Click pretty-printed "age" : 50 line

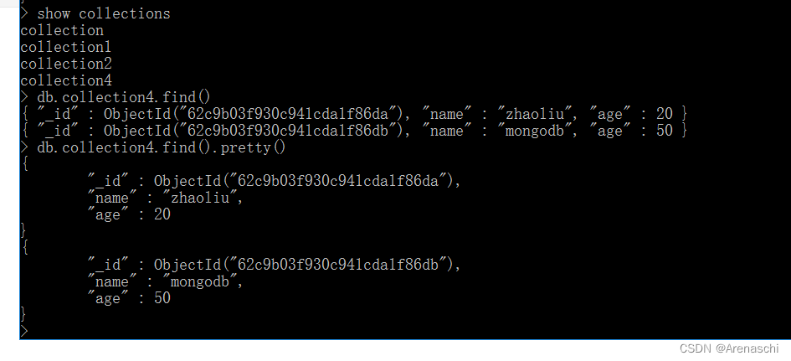click(129, 298)
